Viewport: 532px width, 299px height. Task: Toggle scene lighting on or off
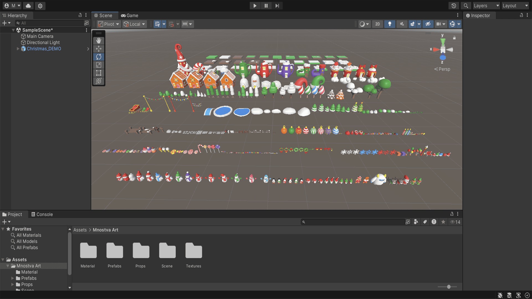(x=390, y=24)
